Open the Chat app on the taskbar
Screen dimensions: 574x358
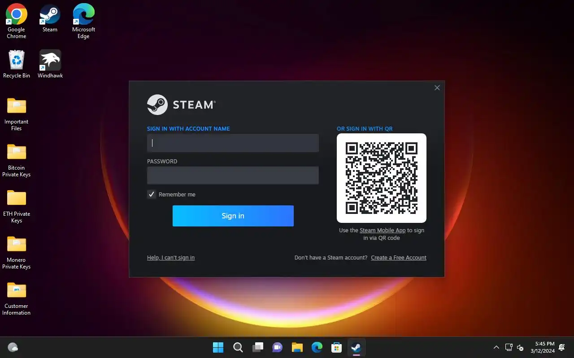click(x=278, y=347)
